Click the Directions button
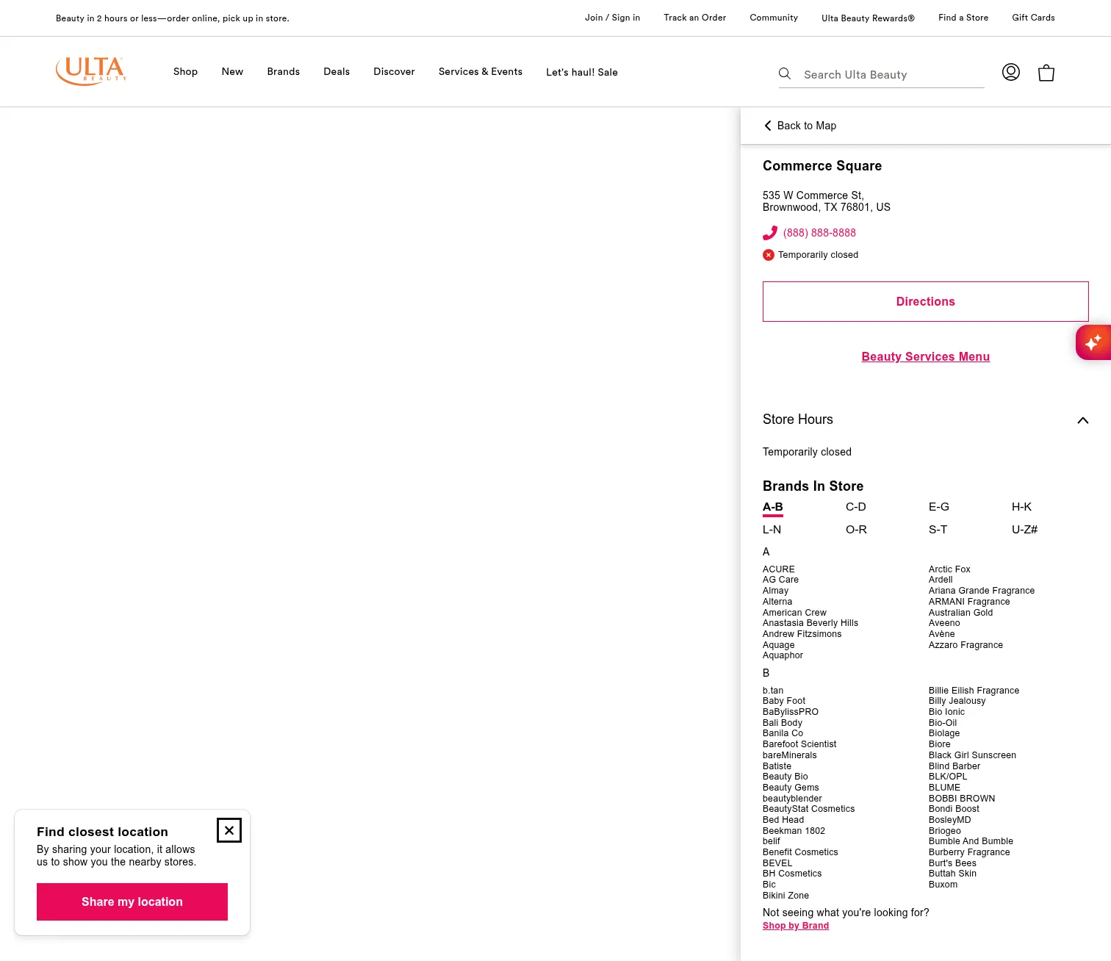 point(926,301)
